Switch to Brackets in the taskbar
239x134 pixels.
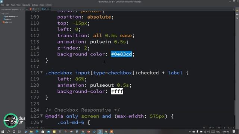click(x=100, y=131)
